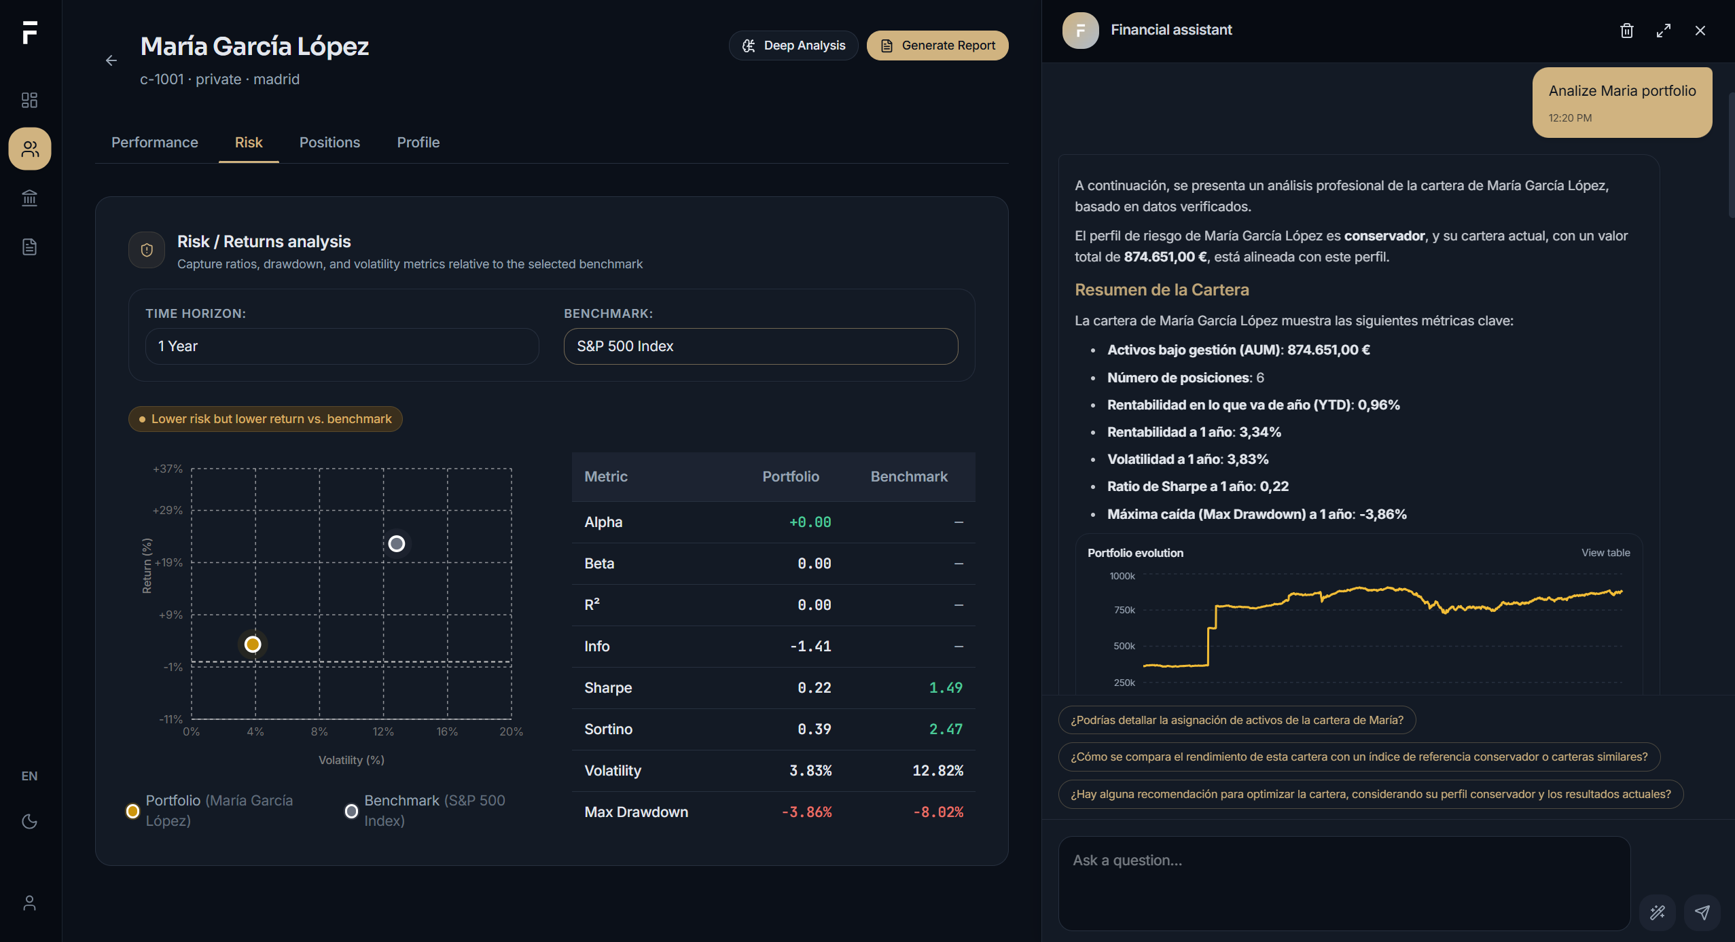Image resolution: width=1735 pixels, height=942 pixels.
Task: Click the Generate Report button
Action: coord(937,46)
